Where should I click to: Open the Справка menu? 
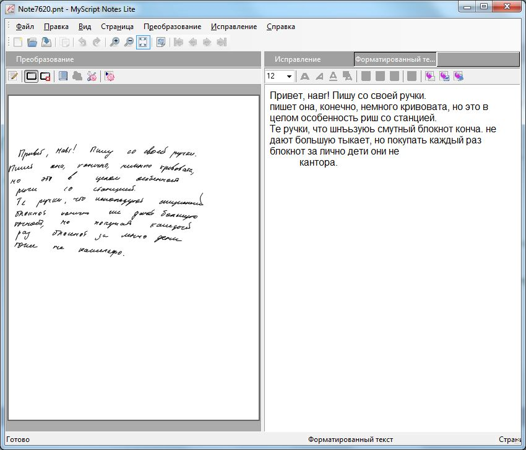tap(281, 27)
